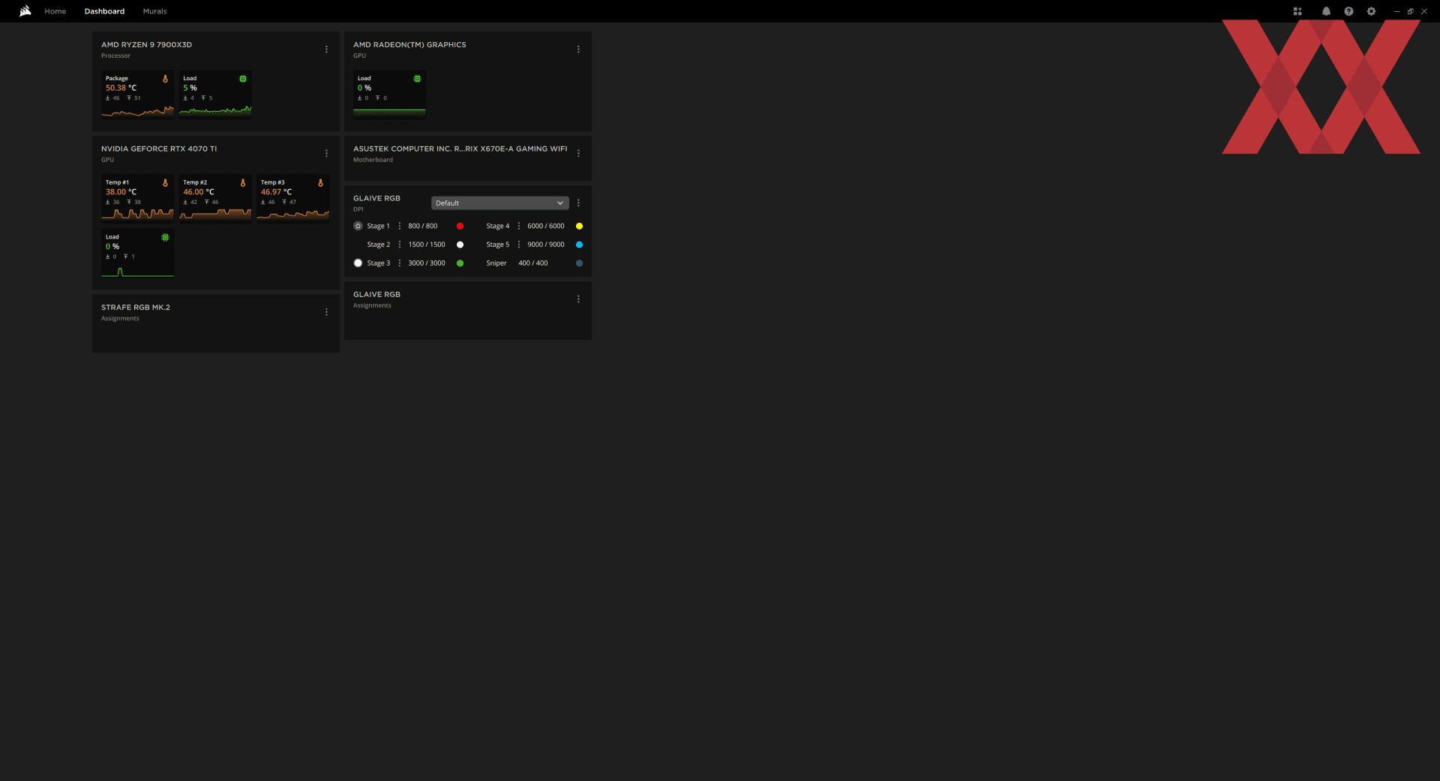
Task: Open Stage 5 DPI options dots
Action: [518, 245]
